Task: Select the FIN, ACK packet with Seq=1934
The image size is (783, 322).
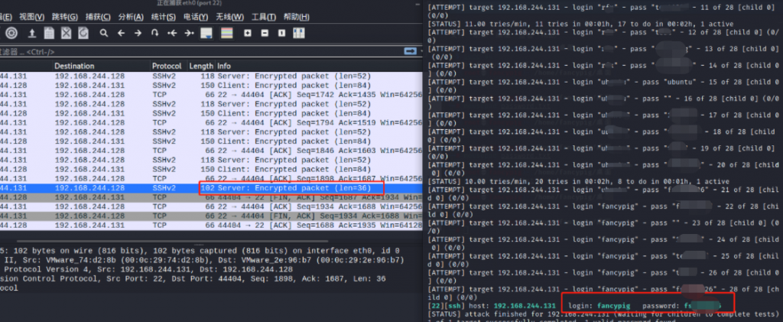Action: pyautogui.click(x=211, y=216)
